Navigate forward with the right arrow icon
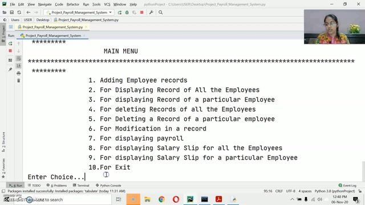This screenshot has height=205, width=365. tap(36, 13)
